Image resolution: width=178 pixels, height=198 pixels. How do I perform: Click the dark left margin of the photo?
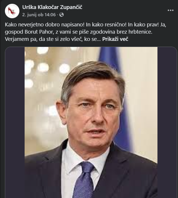click(x=15, y=123)
